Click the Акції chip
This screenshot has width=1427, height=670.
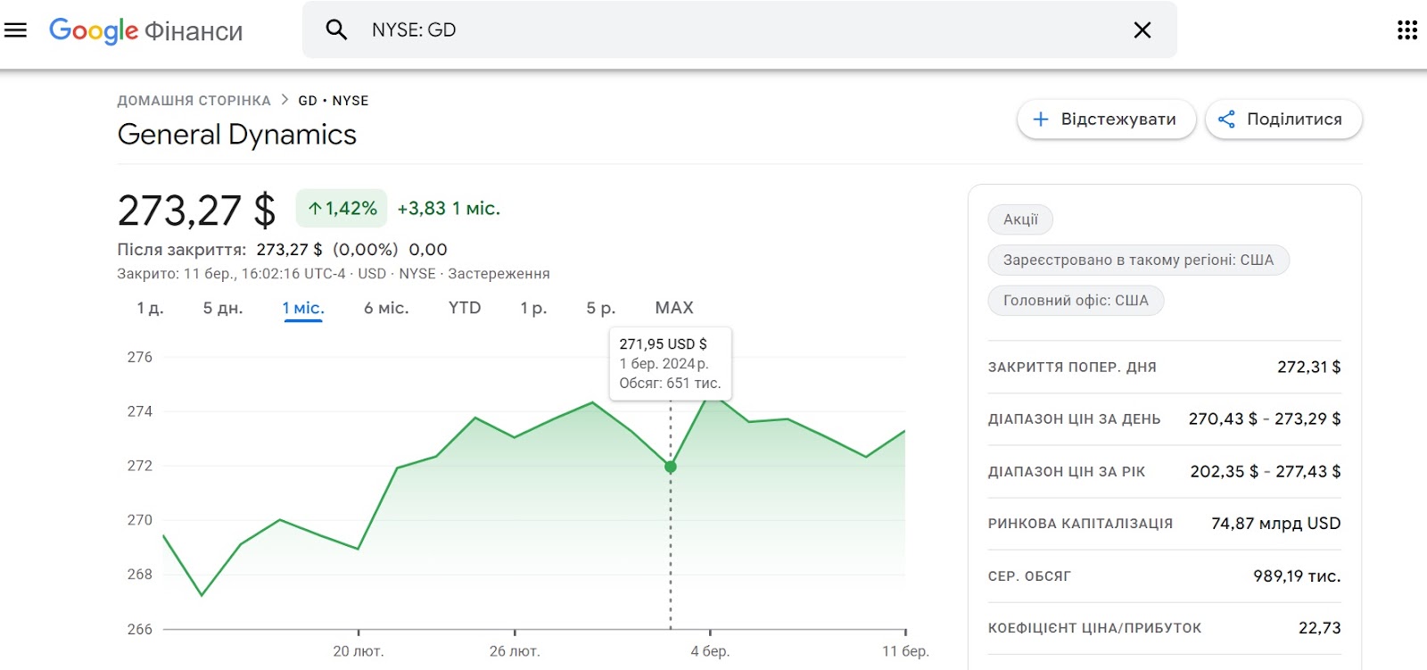(1020, 219)
